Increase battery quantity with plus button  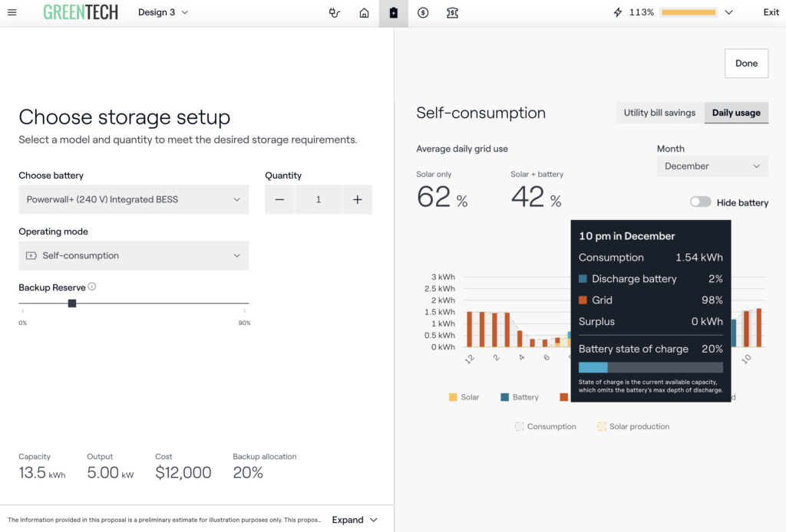tap(357, 199)
